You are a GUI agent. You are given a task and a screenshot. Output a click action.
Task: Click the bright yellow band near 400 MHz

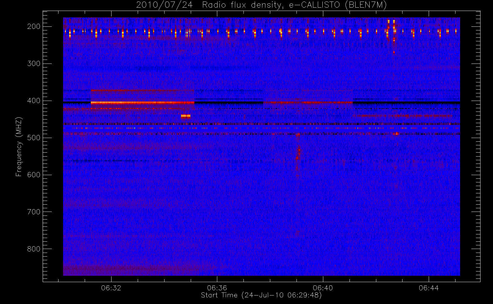142,103
